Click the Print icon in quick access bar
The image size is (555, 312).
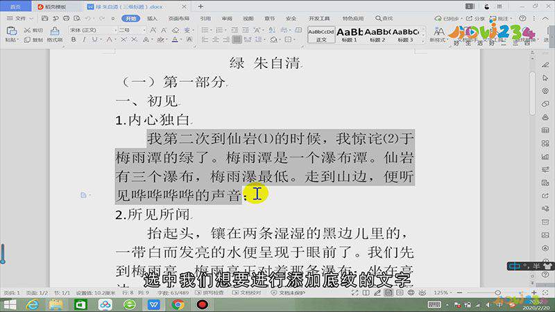(66, 18)
